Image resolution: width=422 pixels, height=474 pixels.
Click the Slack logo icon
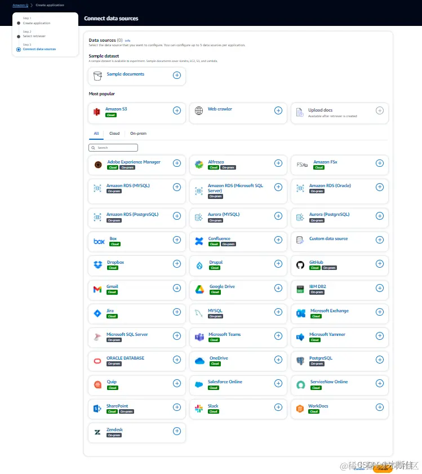pyautogui.click(x=199, y=409)
